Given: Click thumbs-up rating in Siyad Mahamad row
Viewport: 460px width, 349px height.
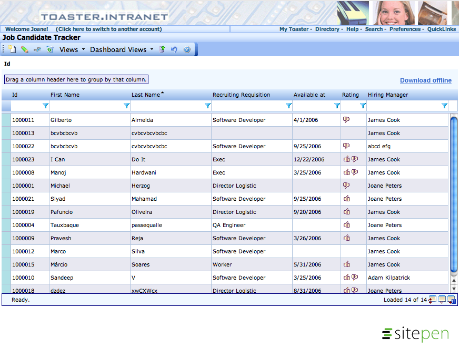Looking at the screenshot, I should 347,198.
